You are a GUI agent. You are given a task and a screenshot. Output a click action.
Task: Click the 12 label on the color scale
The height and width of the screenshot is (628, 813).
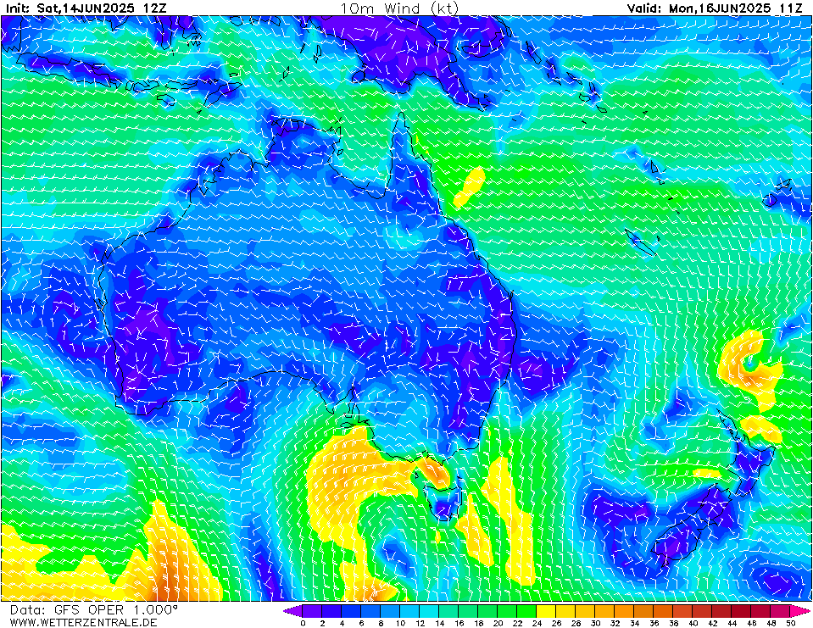(420, 623)
